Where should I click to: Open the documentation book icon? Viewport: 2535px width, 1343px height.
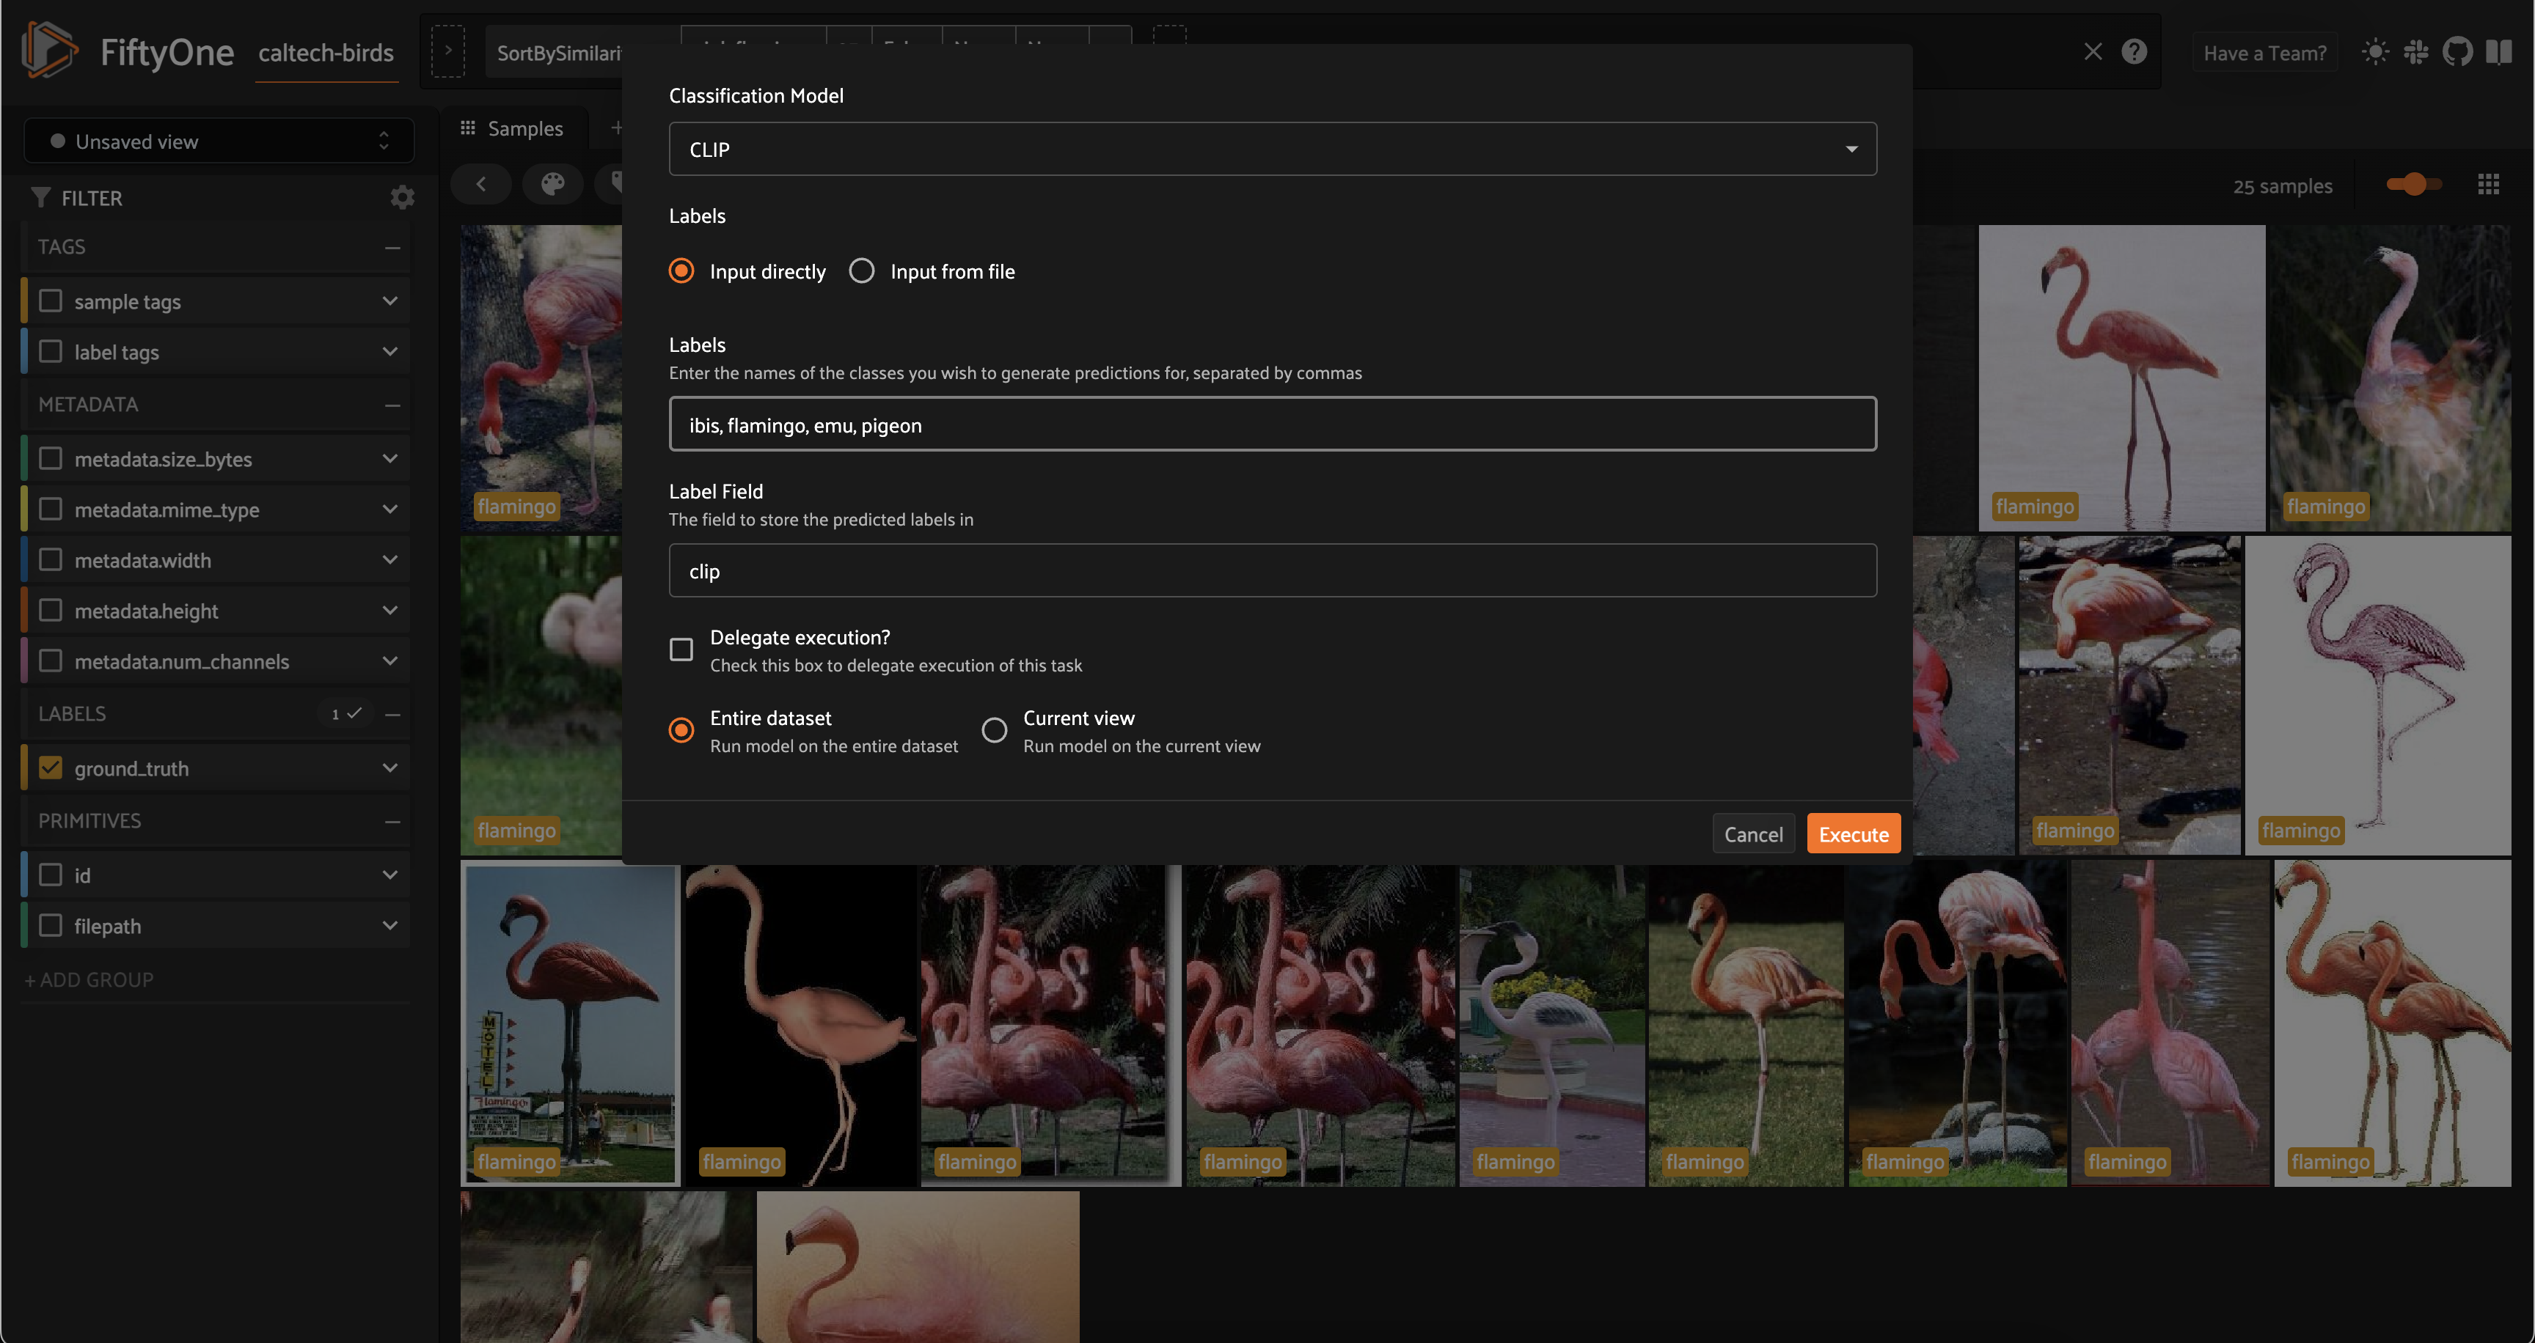[2498, 51]
